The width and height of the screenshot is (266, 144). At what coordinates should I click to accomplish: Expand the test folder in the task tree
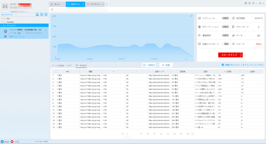pyautogui.click(x=2, y=19)
